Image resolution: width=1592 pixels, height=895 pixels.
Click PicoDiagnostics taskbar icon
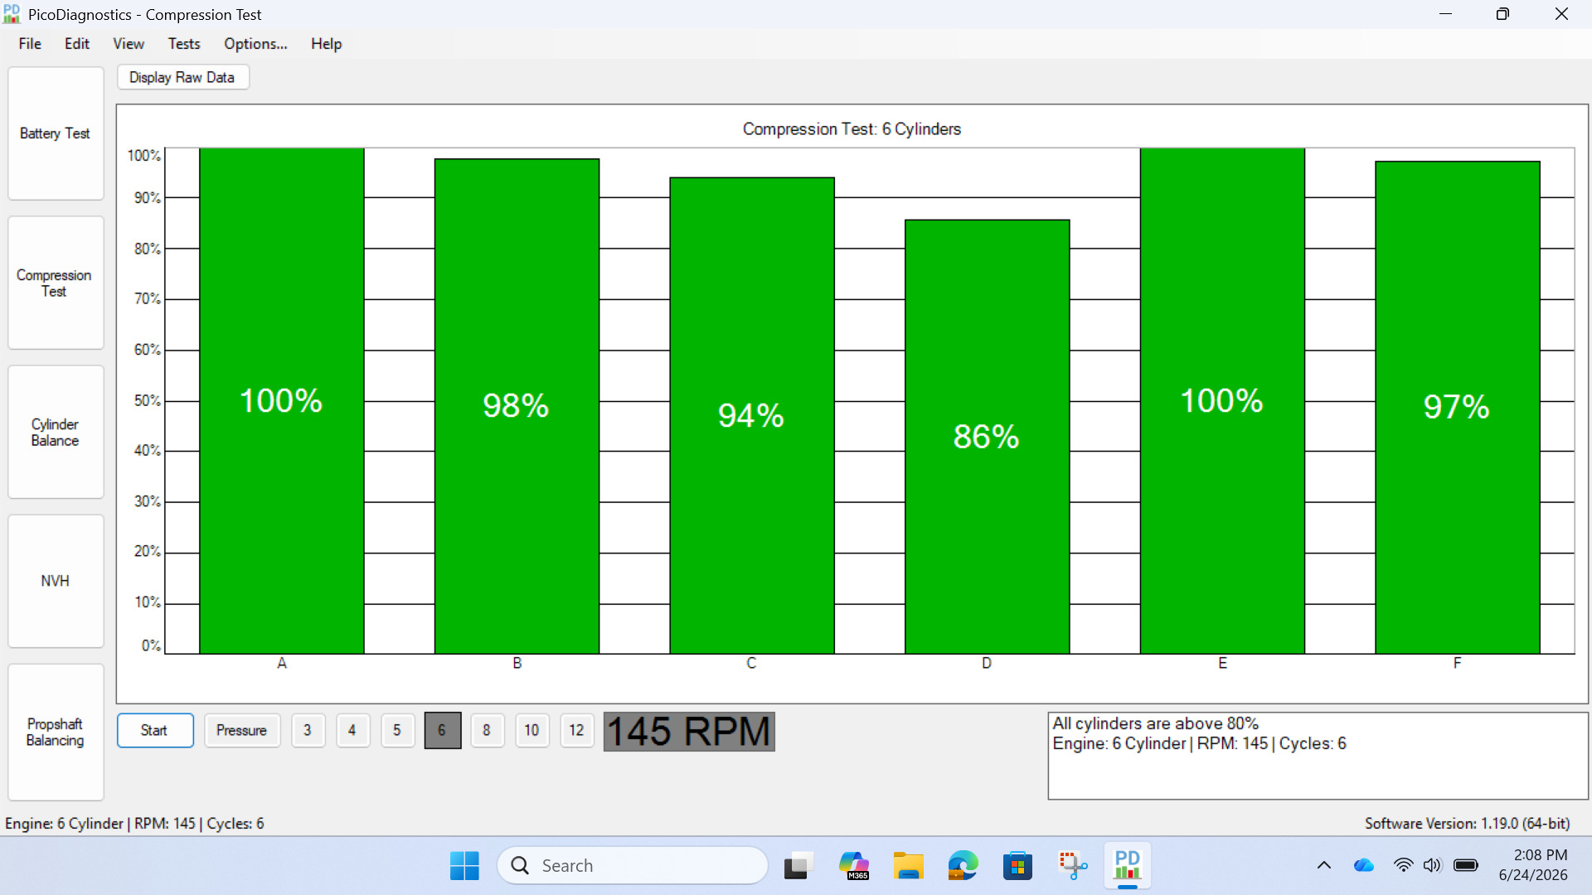click(x=1127, y=866)
